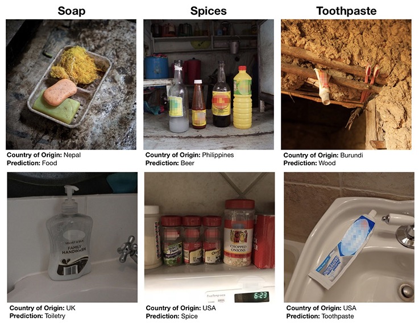Click the 'Prediction: Spice' label

pyautogui.click(x=172, y=316)
